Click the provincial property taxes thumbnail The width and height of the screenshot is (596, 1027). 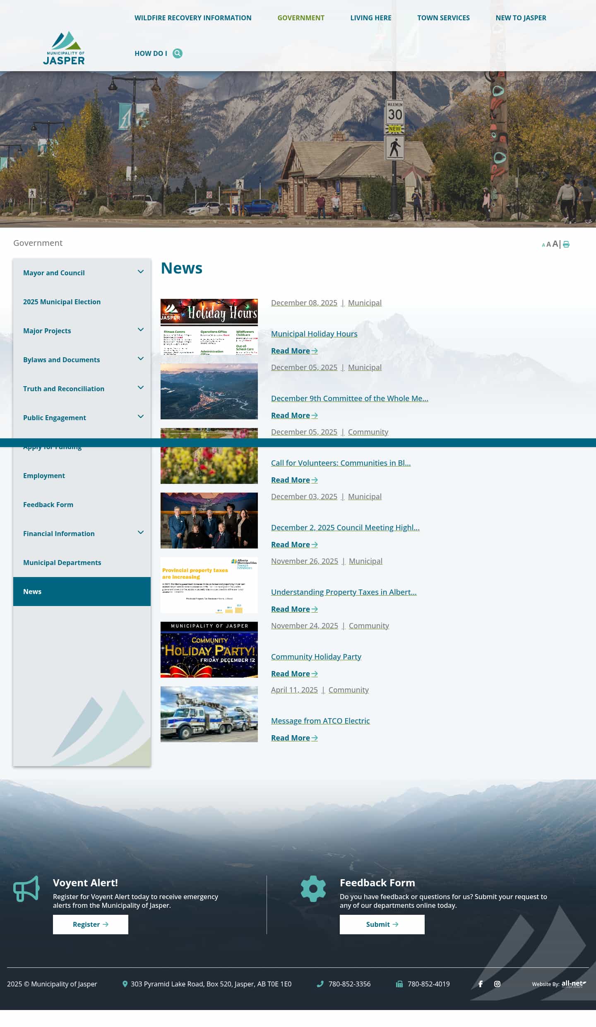(x=209, y=585)
